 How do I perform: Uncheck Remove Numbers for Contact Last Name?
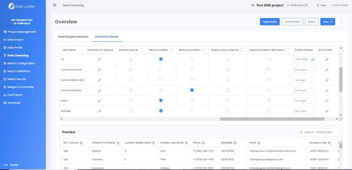tap(192, 90)
